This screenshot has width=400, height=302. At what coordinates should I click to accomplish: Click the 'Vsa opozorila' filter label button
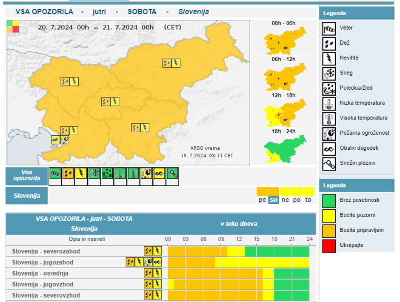[x=26, y=175]
